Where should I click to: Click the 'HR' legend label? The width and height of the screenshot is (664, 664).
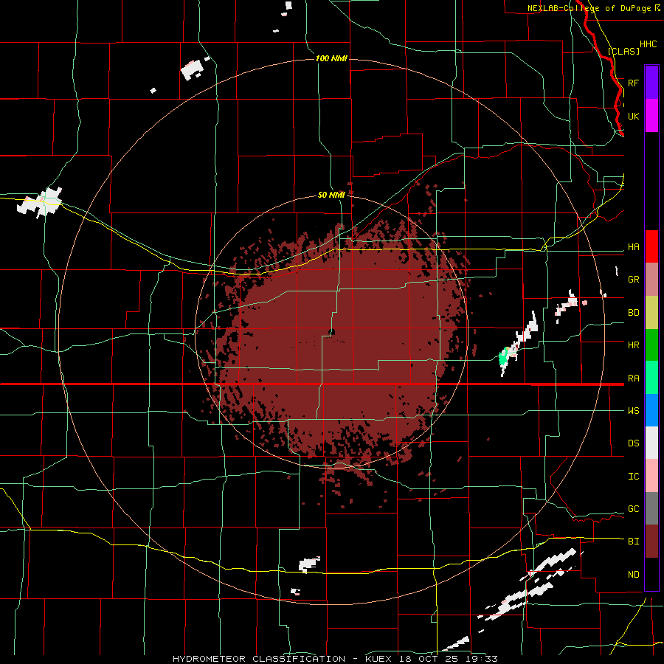pos(633,345)
